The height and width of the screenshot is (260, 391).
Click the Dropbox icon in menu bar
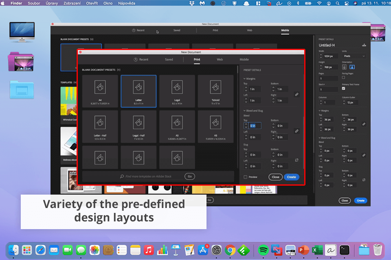coord(192,3)
